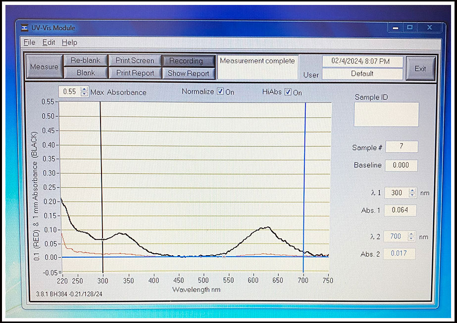This screenshot has width=457, height=323.
Task: Toggle the Normalize checkbox
Action: coord(220,92)
